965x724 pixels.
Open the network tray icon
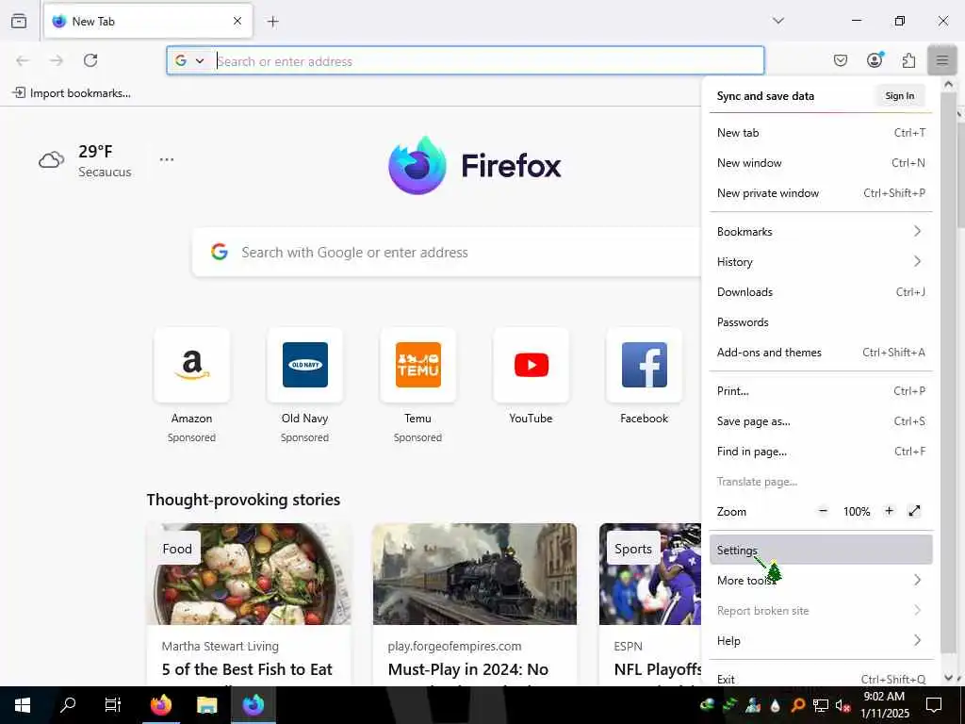pyautogui.click(x=821, y=705)
